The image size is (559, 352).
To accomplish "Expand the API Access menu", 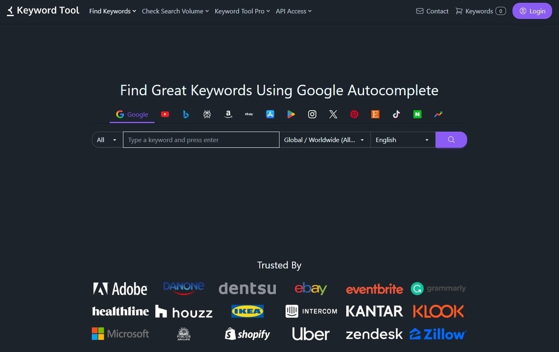I will (293, 11).
